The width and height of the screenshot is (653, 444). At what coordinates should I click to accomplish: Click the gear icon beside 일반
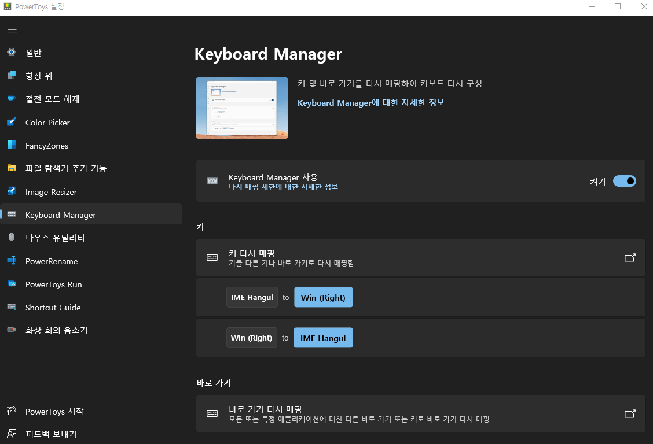(12, 52)
